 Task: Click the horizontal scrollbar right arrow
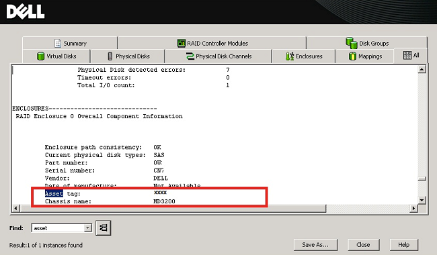413,208
